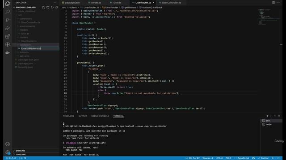286x160 pixels.
Task: Click routers in the breadcrumb
Action: click(x=72, y=8)
